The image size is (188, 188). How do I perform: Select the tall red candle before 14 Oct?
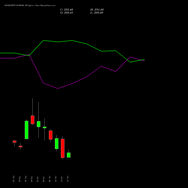[x=63, y=148]
